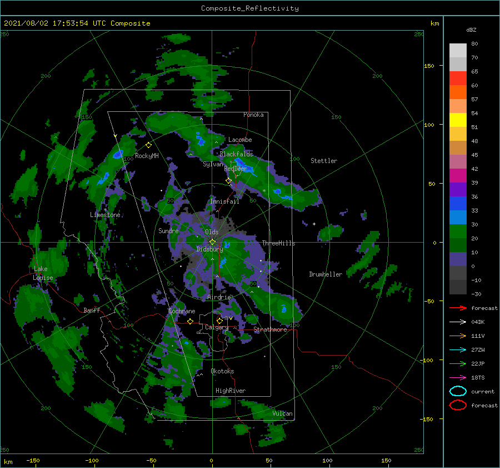
Task: Pick the yellow 51-54 dBZ color swatch
Action: pos(458,120)
